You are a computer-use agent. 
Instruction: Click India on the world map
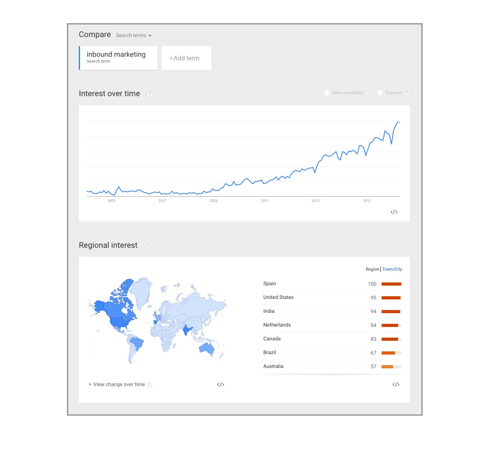pyautogui.click(x=186, y=329)
